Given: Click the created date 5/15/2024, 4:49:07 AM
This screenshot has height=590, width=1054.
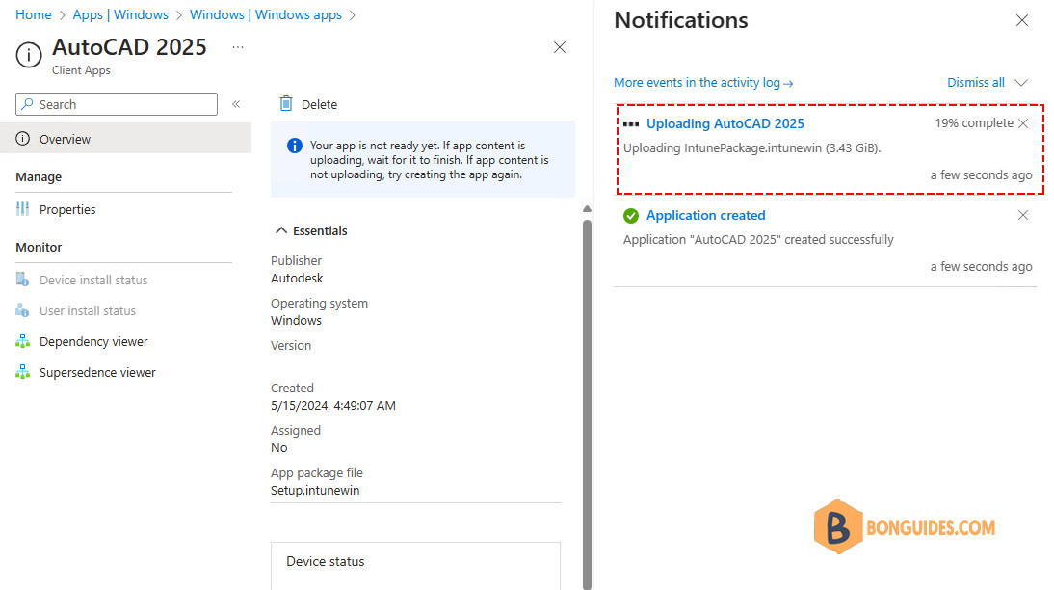Looking at the screenshot, I should [332, 406].
